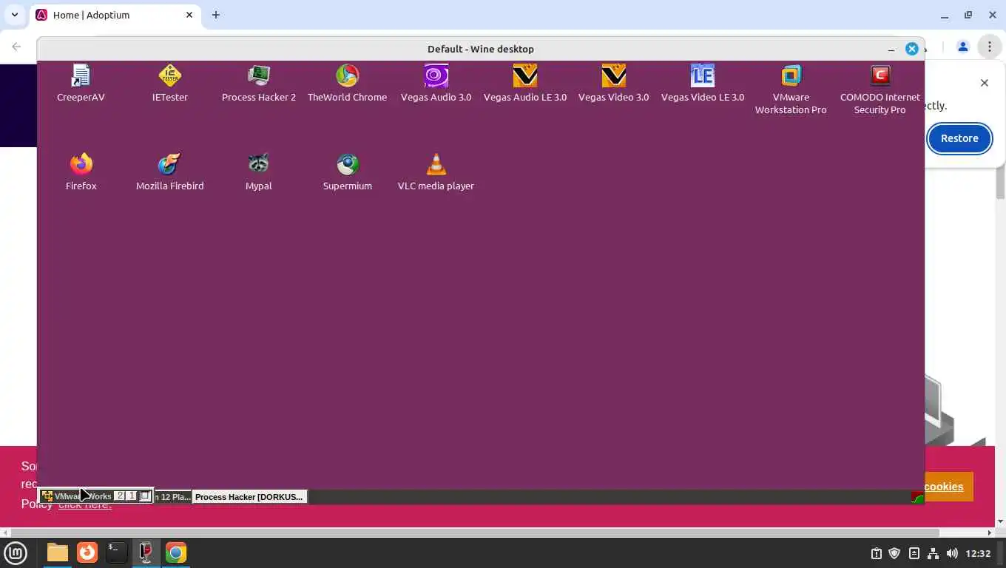The height and width of the screenshot is (568, 1006).
Task: Close the Adoptium browser tab
Action: tap(189, 15)
